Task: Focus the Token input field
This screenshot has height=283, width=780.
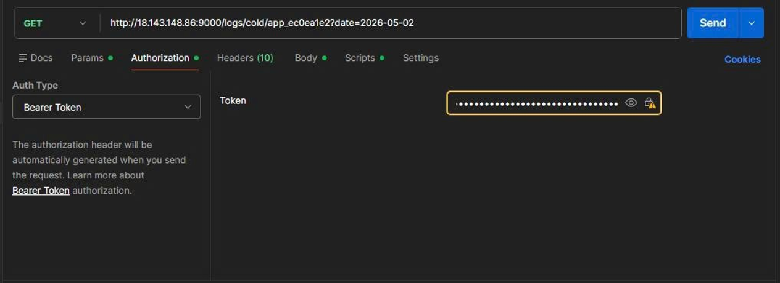Action: tap(536, 103)
